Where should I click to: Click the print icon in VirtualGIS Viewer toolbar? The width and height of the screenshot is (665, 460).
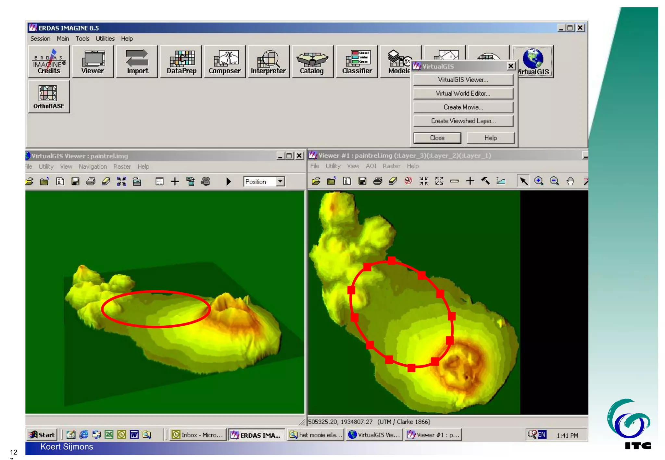click(91, 181)
